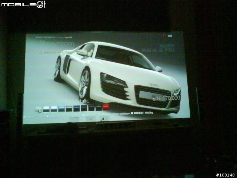Select the red paint swatch
Image resolution: width=237 pixels, height=178 pixels.
click(x=106, y=107)
